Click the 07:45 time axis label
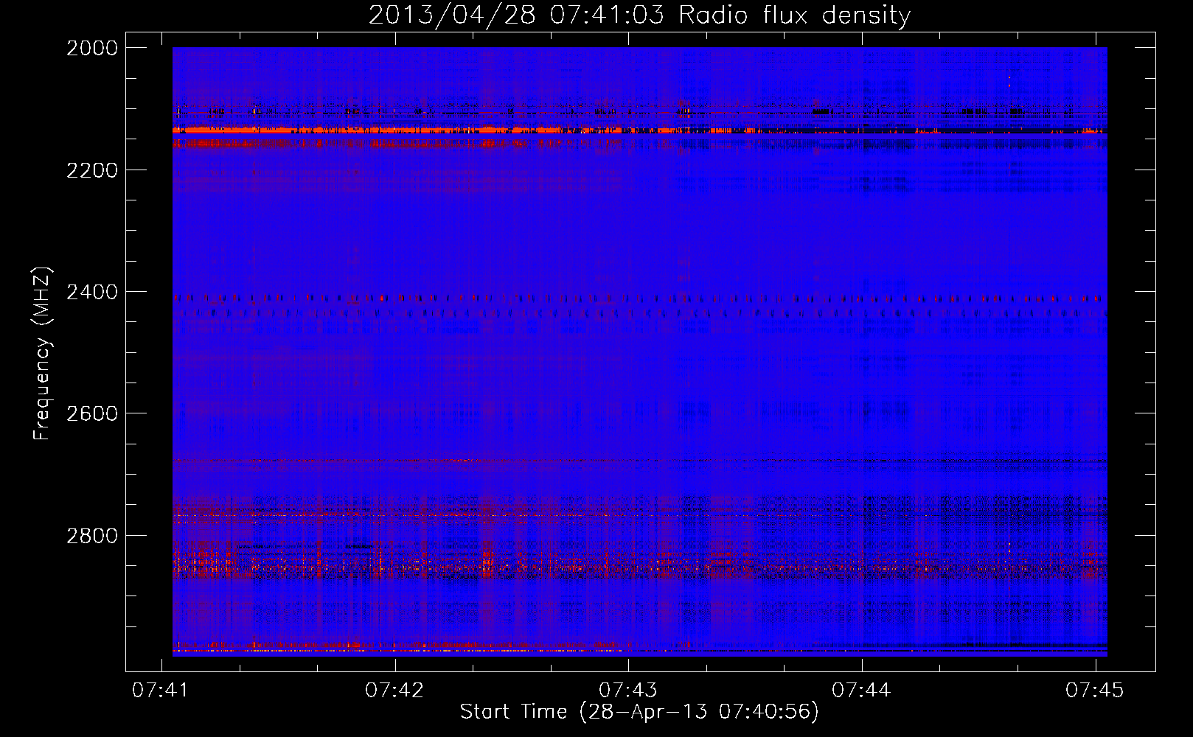This screenshot has height=737, width=1193. 1095,690
